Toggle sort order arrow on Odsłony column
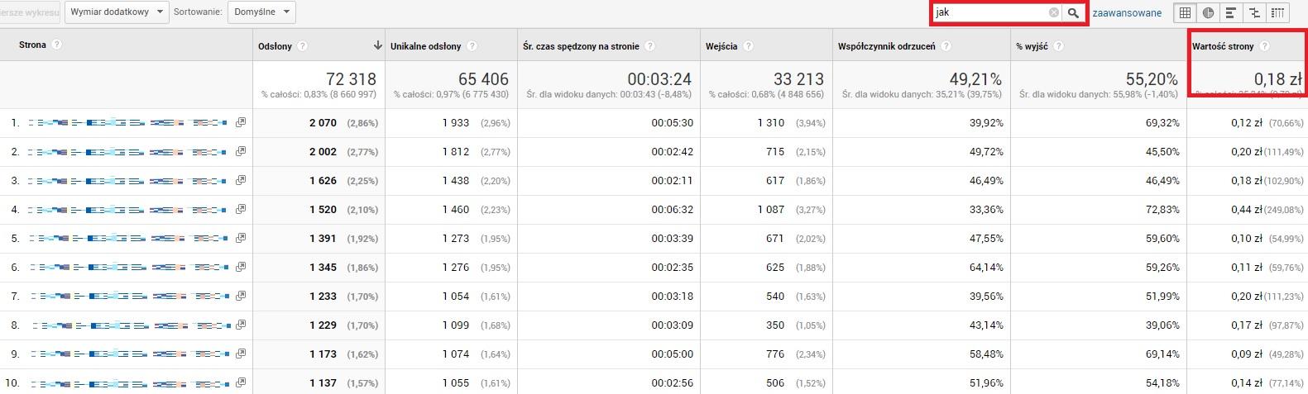This screenshot has height=394, width=1308. pos(378,45)
